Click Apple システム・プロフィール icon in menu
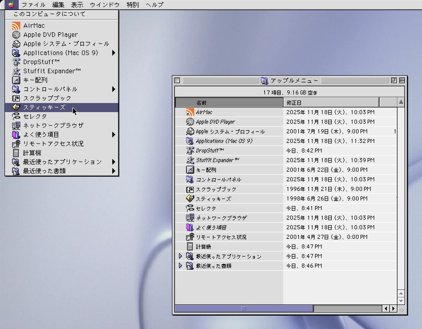The height and width of the screenshot is (329, 422). click(x=16, y=44)
